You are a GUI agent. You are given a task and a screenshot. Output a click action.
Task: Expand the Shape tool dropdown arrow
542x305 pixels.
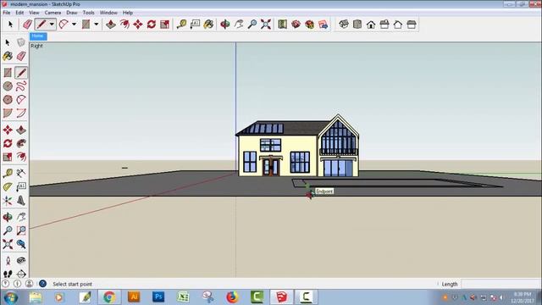pos(96,25)
